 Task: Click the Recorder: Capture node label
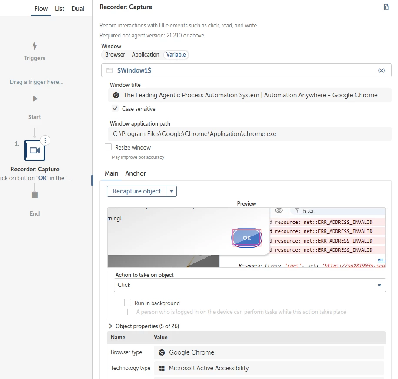pyautogui.click(x=35, y=169)
